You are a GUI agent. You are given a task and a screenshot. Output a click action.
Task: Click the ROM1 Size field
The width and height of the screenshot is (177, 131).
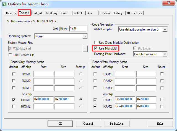coord(65,74)
